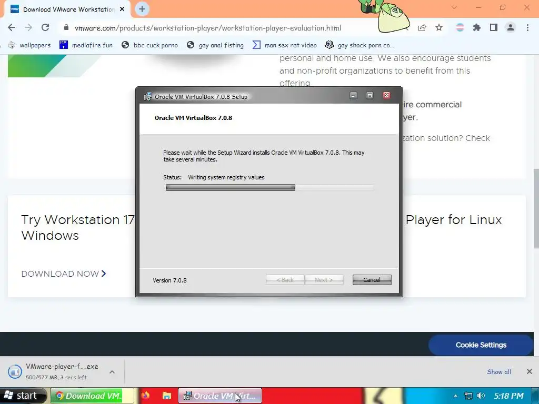Click the browser back arrow

[12, 27]
